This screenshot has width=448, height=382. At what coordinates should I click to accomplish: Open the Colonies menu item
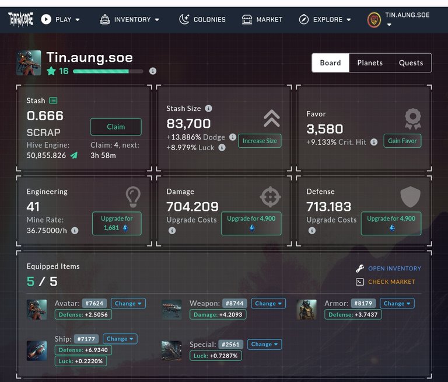pyautogui.click(x=202, y=19)
